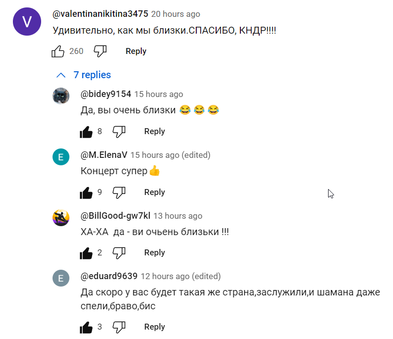Image resolution: width=393 pixels, height=339 pixels.
Task: Open the @M.ElenaV channel link
Action: (104, 155)
